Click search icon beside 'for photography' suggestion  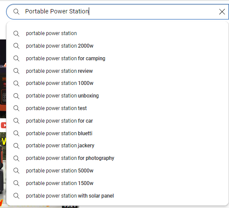(x=16, y=159)
